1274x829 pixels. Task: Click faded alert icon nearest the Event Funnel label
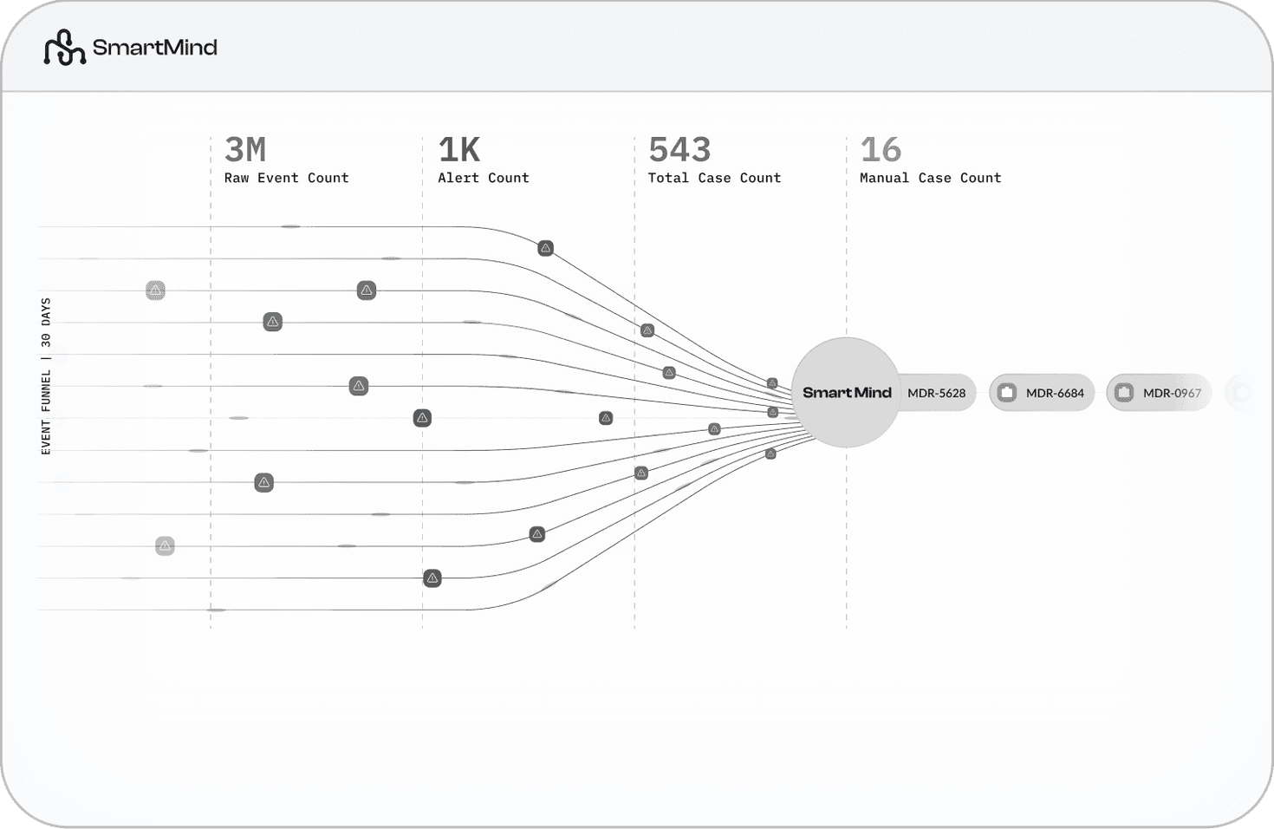(x=155, y=290)
